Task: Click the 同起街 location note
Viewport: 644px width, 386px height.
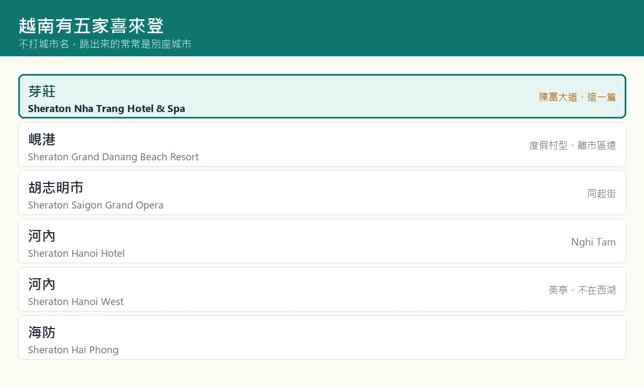Action: (x=602, y=194)
